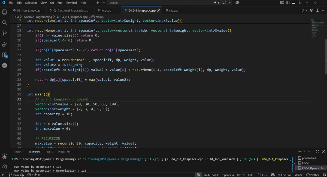This screenshot has height=177, width=327.
Task: Open the Accounts menu icon
Action: click(x=5, y=156)
